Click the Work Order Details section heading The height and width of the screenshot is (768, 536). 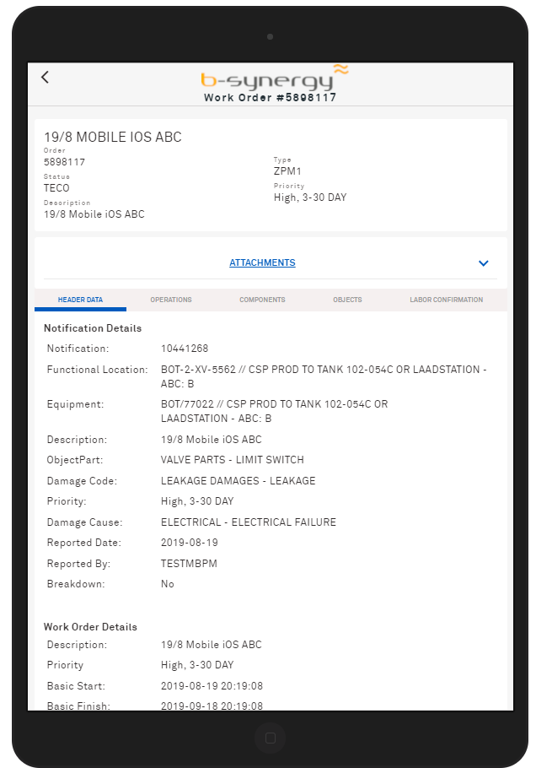90,627
